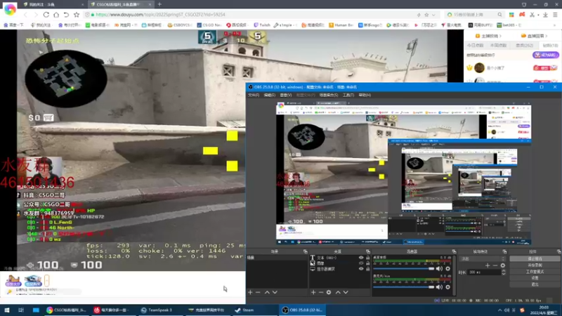Toggle visibility of the Display Capture source
The width and height of the screenshot is (562, 316).
[x=361, y=269]
